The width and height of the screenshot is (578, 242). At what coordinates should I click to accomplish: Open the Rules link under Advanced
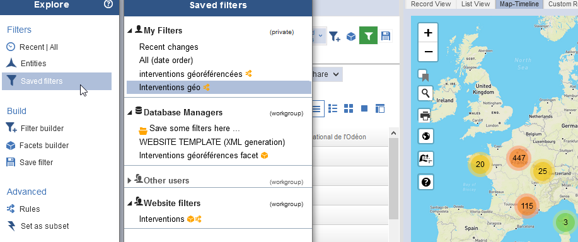click(x=30, y=209)
